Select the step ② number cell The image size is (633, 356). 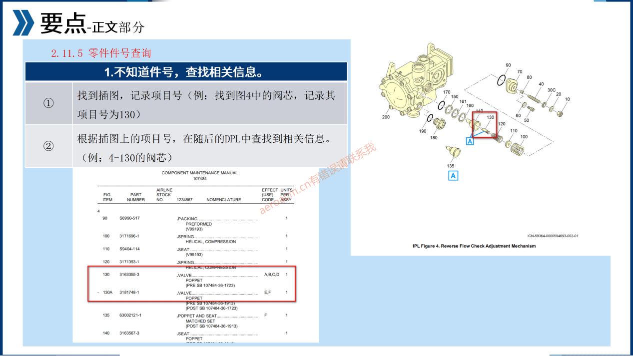[x=48, y=146]
